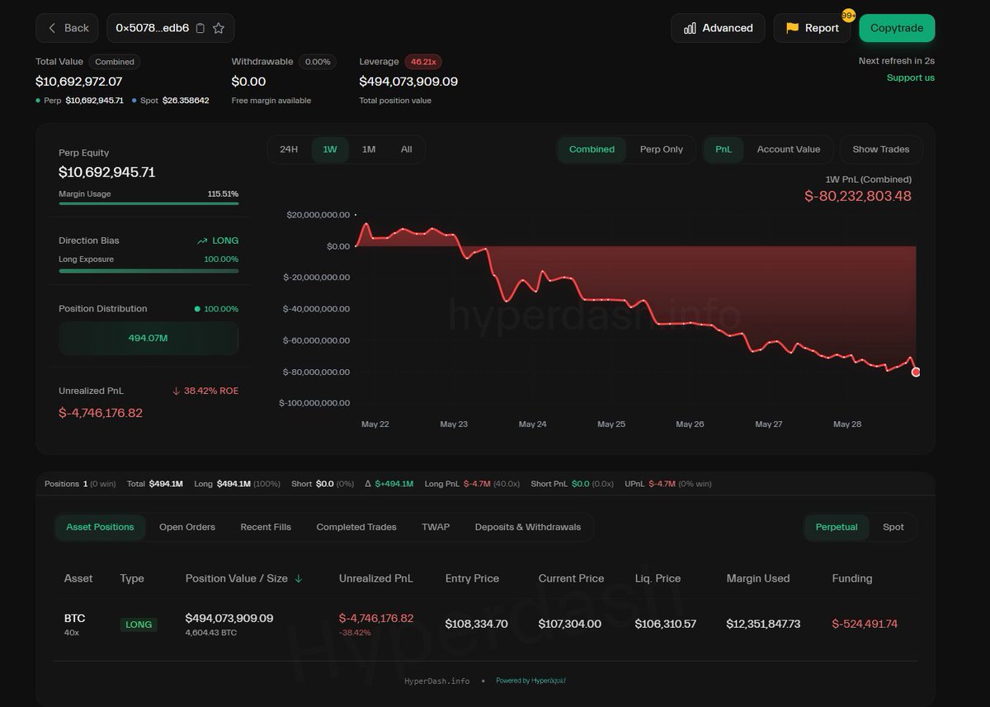Click the 494.07M position distribution bar
Viewport: 990px width, 707px height.
[x=148, y=338]
